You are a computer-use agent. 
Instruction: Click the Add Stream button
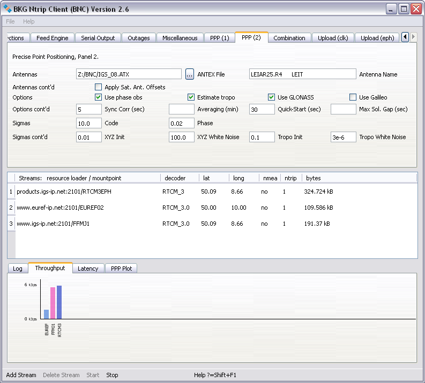21,375
